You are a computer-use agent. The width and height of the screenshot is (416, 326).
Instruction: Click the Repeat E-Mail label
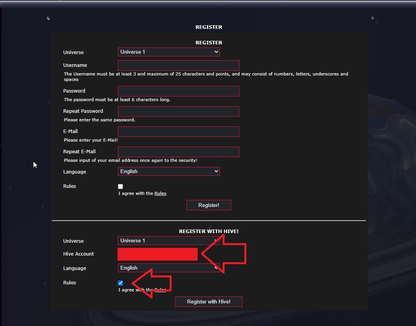click(x=79, y=151)
